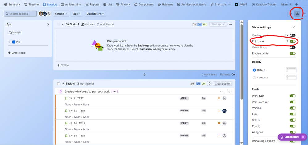Open the Quickstart button
This screenshot has height=145, width=308.
coord(290,137)
